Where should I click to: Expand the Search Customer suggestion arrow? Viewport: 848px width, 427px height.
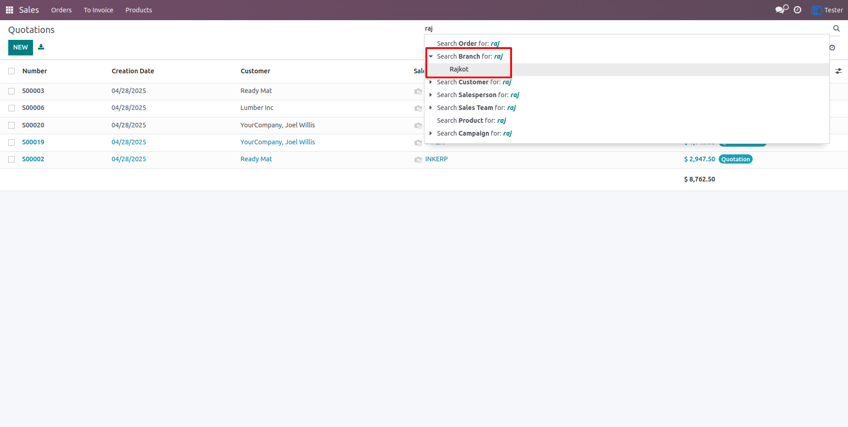tap(431, 82)
